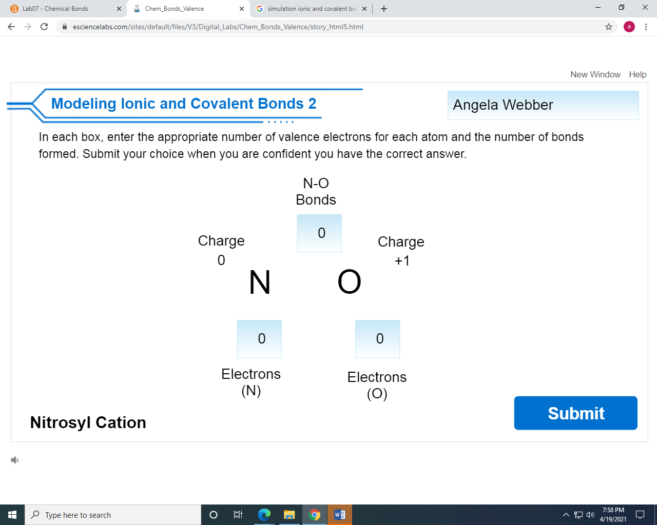The height and width of the screenshot is (525, 657).
Task: Open File Explorer from the taskbar
Action: coord(289,515)
